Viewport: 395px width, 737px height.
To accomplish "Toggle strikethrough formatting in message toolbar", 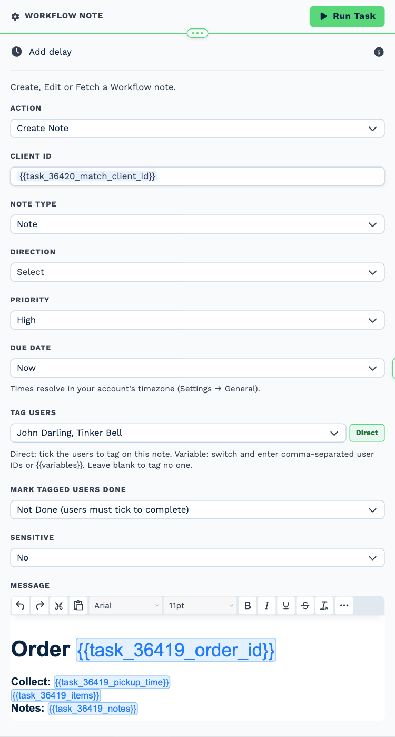I will tap(305, 606).
